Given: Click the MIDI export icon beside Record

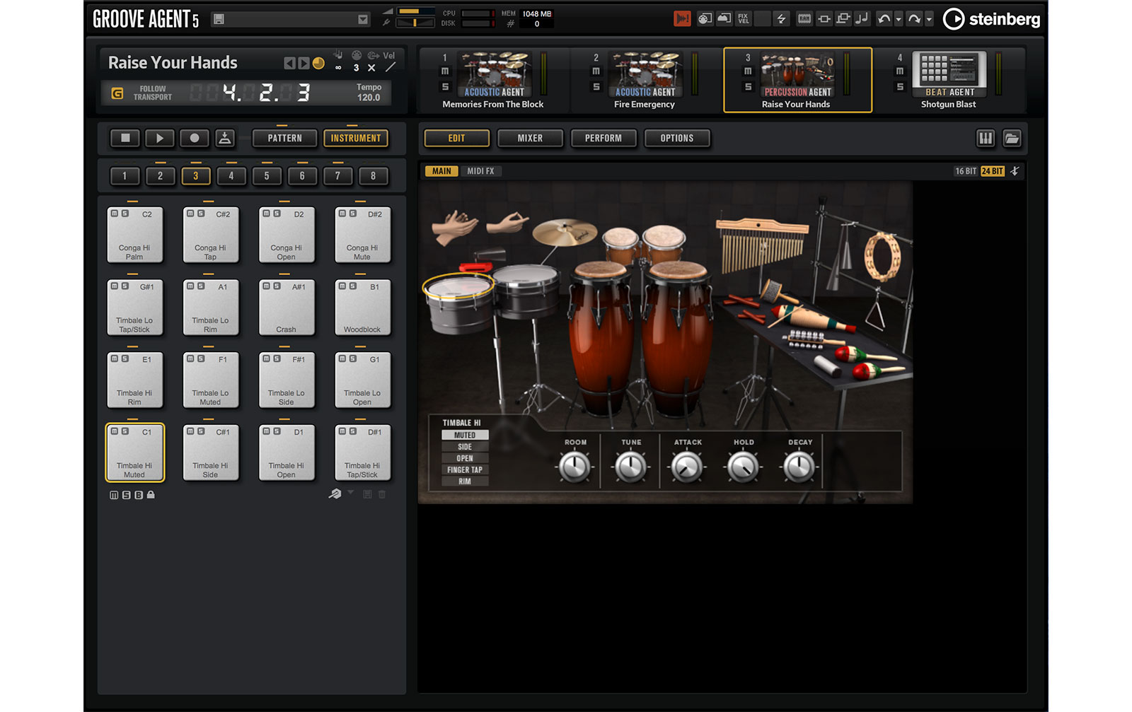Looking at the screenshot, I should [225, 138].
